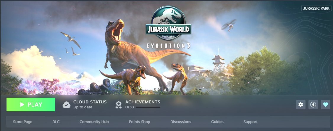Viewport: 333px width, 131px height.
Task: Click the ACHIEVEMENTS heading text
Action: [143, 102]
